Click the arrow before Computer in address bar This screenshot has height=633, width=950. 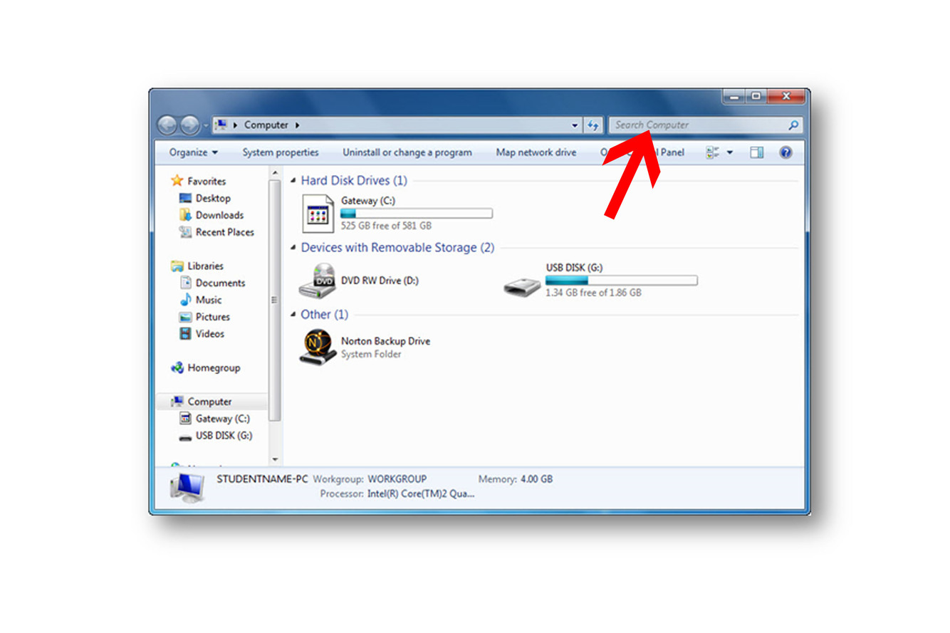(236, 125)
